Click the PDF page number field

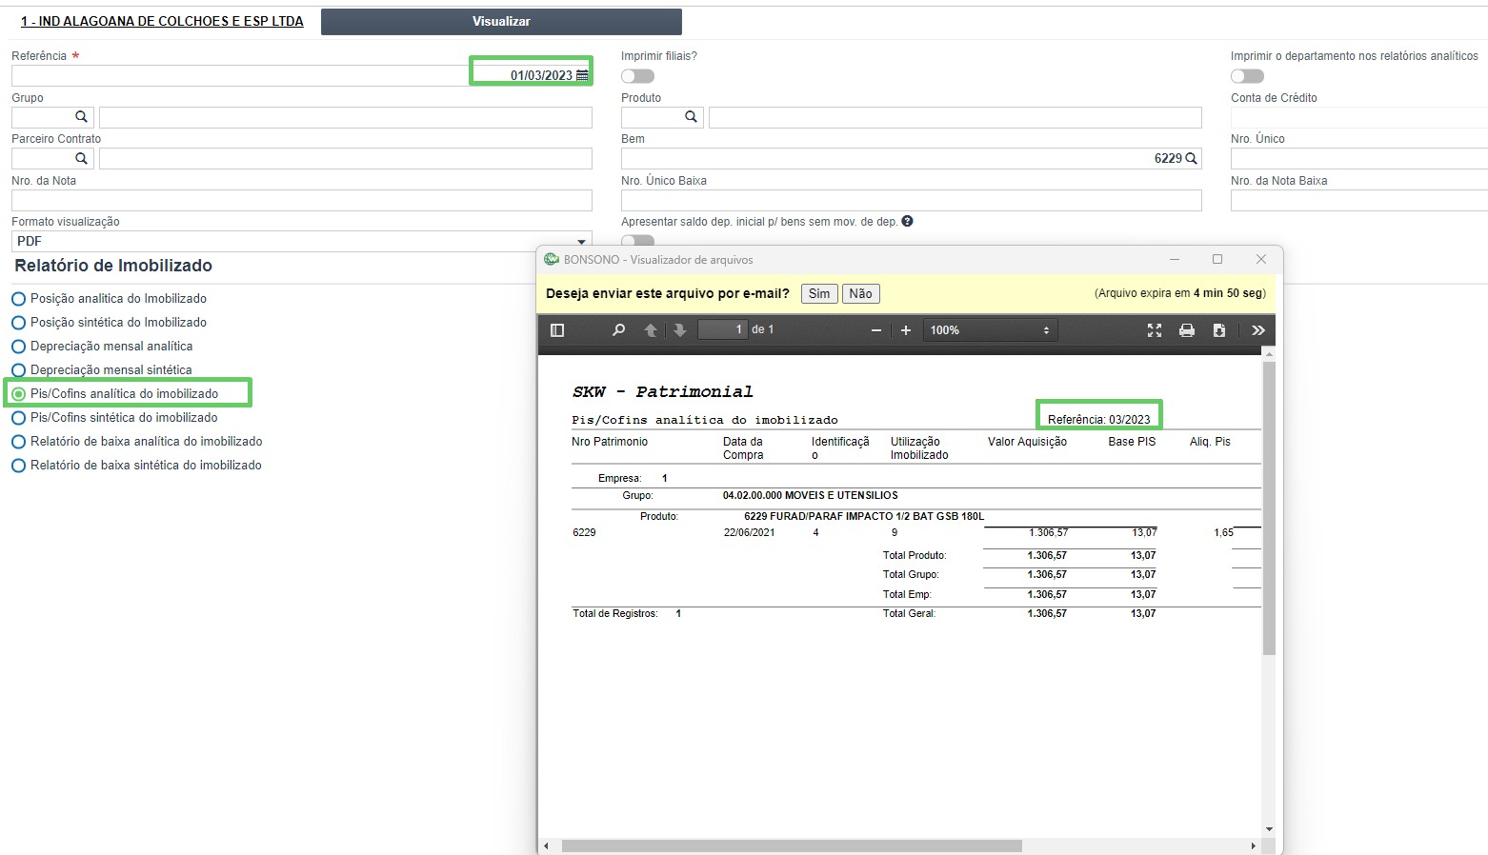722,329
